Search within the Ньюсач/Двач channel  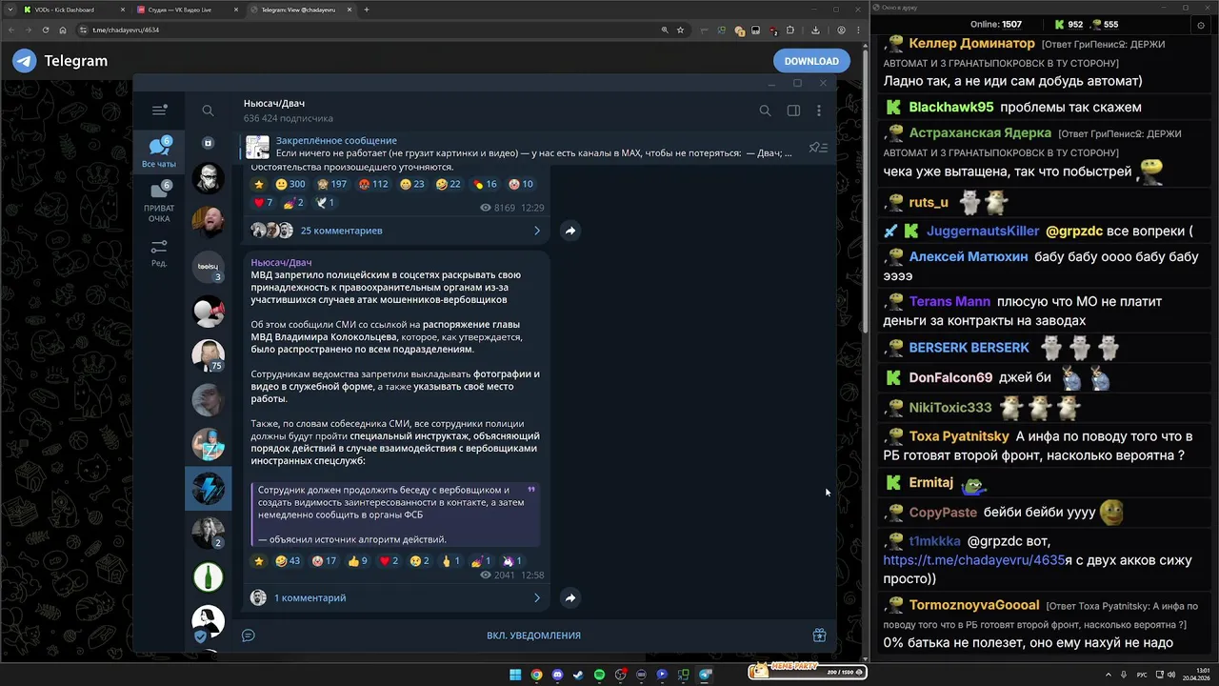[x=765, y=111]
